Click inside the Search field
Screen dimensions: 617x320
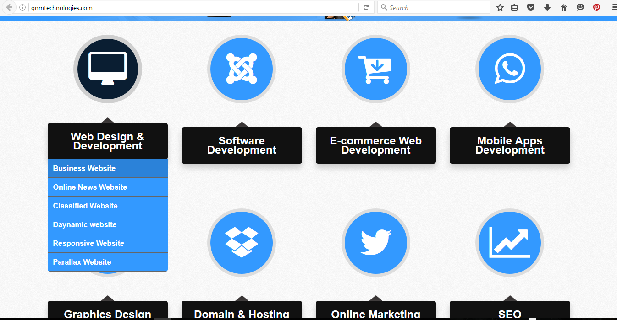(x=433, y=7)
